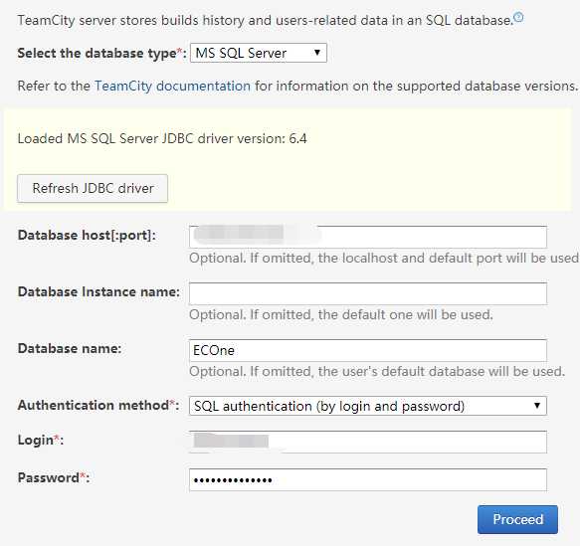Open the MS SQL Server database type dropdown
This screenshot has width=580, height=546.
click(259, 53)
